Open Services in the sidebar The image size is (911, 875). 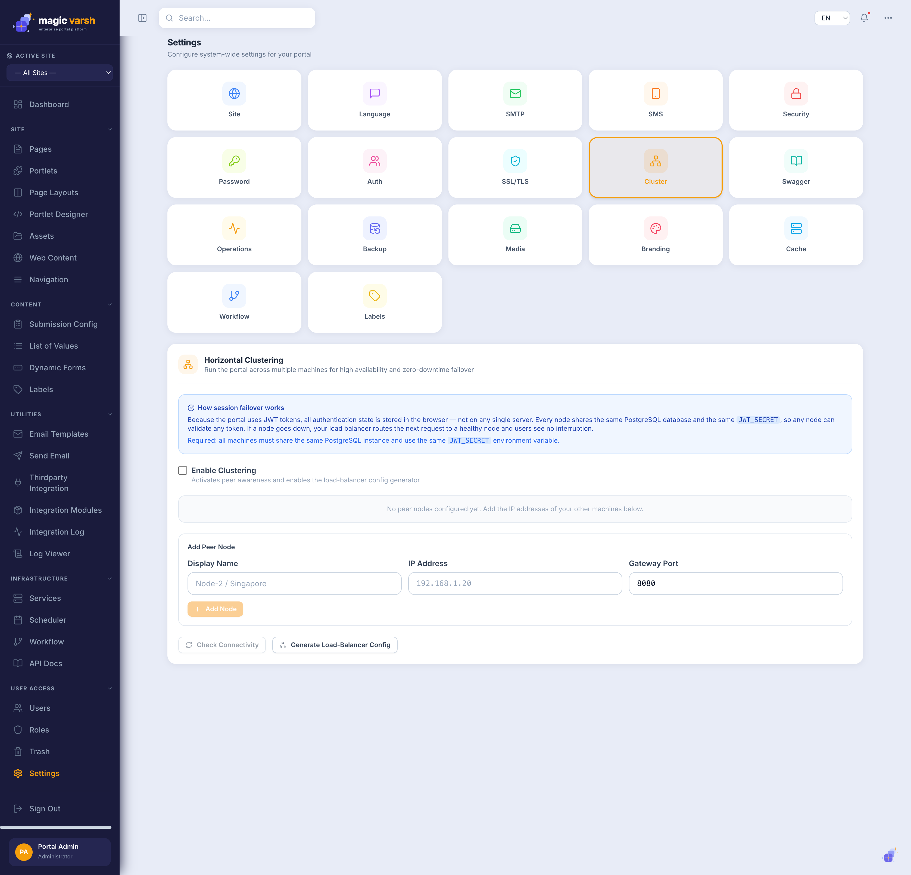click(60, 598)
